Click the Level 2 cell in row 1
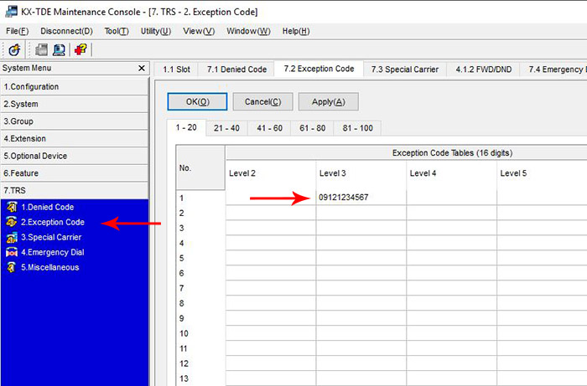The image size is (587, 386). 271,198
